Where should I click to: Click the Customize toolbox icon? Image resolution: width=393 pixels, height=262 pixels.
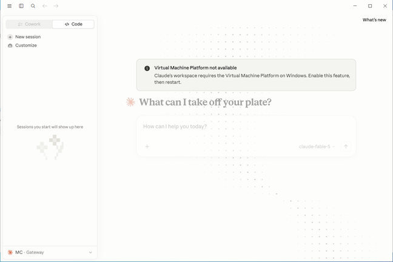pyautogui.click(x=10, y=45)
